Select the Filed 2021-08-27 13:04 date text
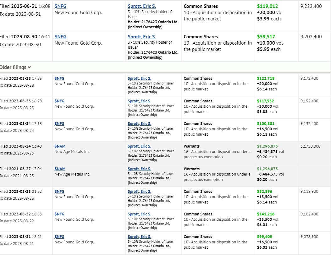 (x=21, y=169)
